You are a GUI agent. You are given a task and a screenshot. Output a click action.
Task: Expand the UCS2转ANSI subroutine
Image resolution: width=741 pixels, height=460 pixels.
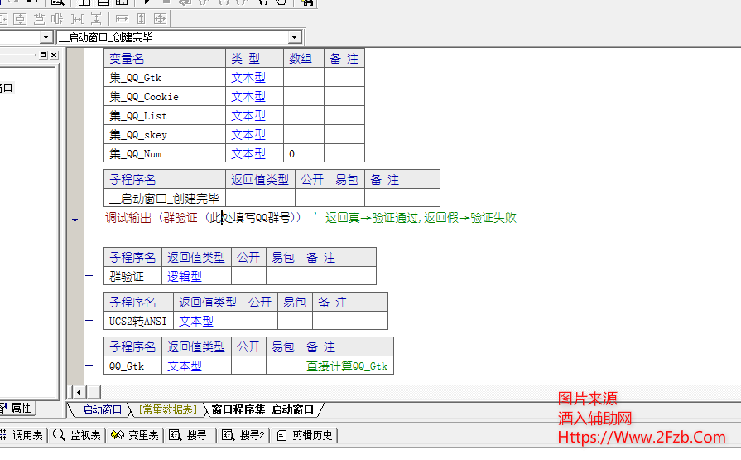[x=89, y=321]
